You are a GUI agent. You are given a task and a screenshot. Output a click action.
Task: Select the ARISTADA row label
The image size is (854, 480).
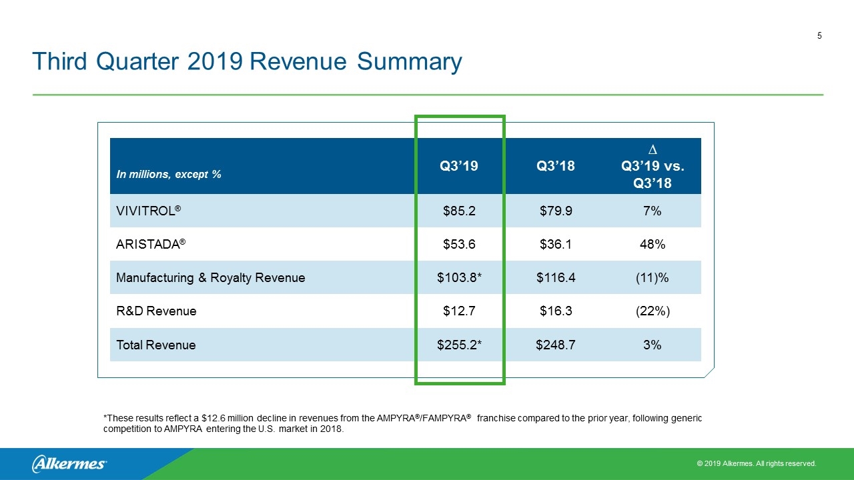pyautogui.click(x=151, y=245)
